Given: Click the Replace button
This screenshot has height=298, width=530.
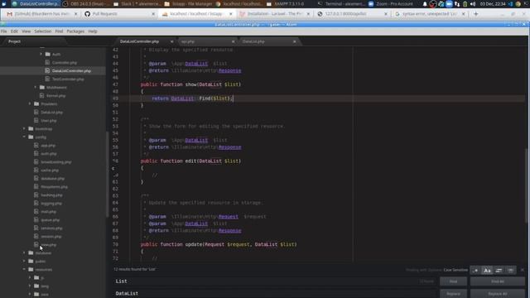Looking at the screenshot, I should click(453, 294).
